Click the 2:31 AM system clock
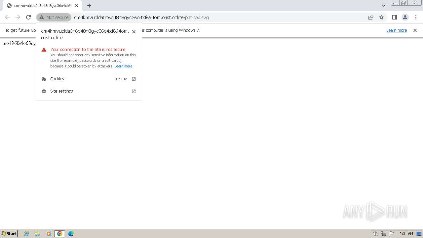Image resolution: width=423 pixels, height=238 pixels. 406,234
